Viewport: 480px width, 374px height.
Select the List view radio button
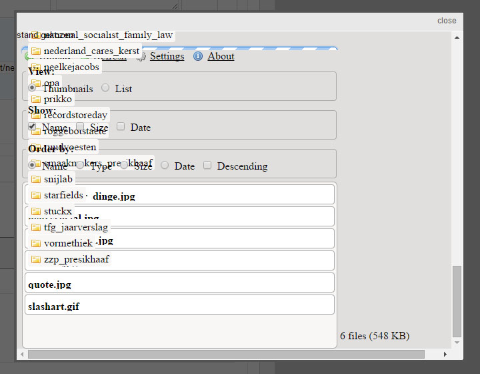click(x=105, y=87)
